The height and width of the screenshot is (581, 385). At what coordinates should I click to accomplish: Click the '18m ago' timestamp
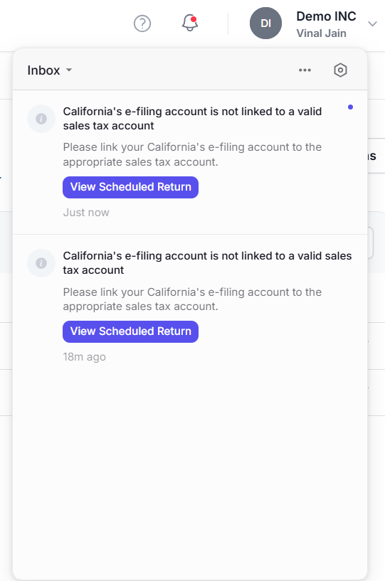pyautogui.click(x=84, y=357)
